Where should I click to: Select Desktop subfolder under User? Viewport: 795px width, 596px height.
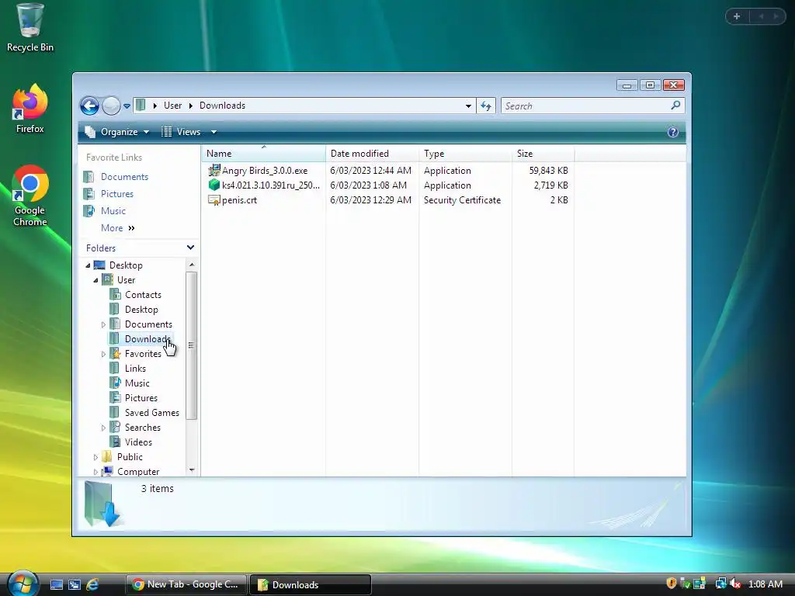tap(141, 310)
